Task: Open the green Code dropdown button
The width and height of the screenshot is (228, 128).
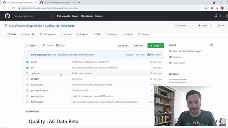Action: click(x=156, y=46)
